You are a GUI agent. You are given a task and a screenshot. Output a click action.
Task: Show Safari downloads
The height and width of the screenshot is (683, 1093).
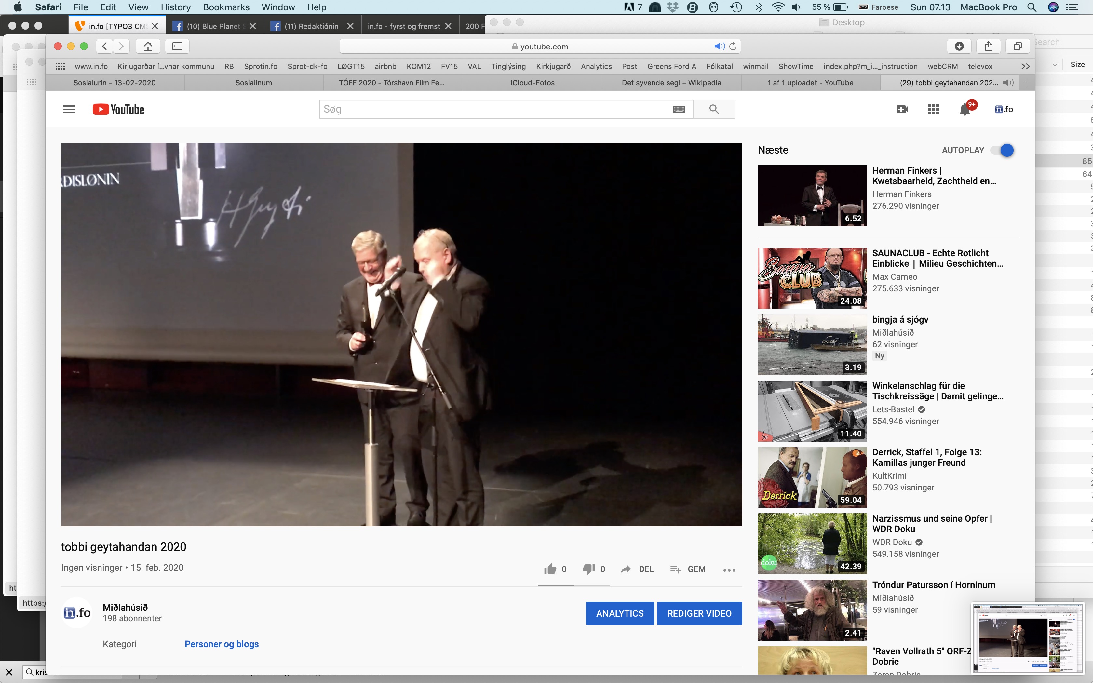coord(959,46)
